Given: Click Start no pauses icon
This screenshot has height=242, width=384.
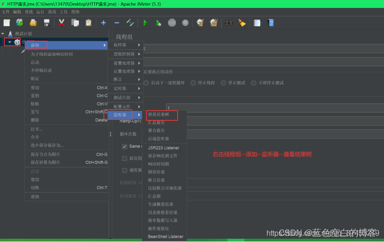Looking at the screenshot, I should 158,23.
